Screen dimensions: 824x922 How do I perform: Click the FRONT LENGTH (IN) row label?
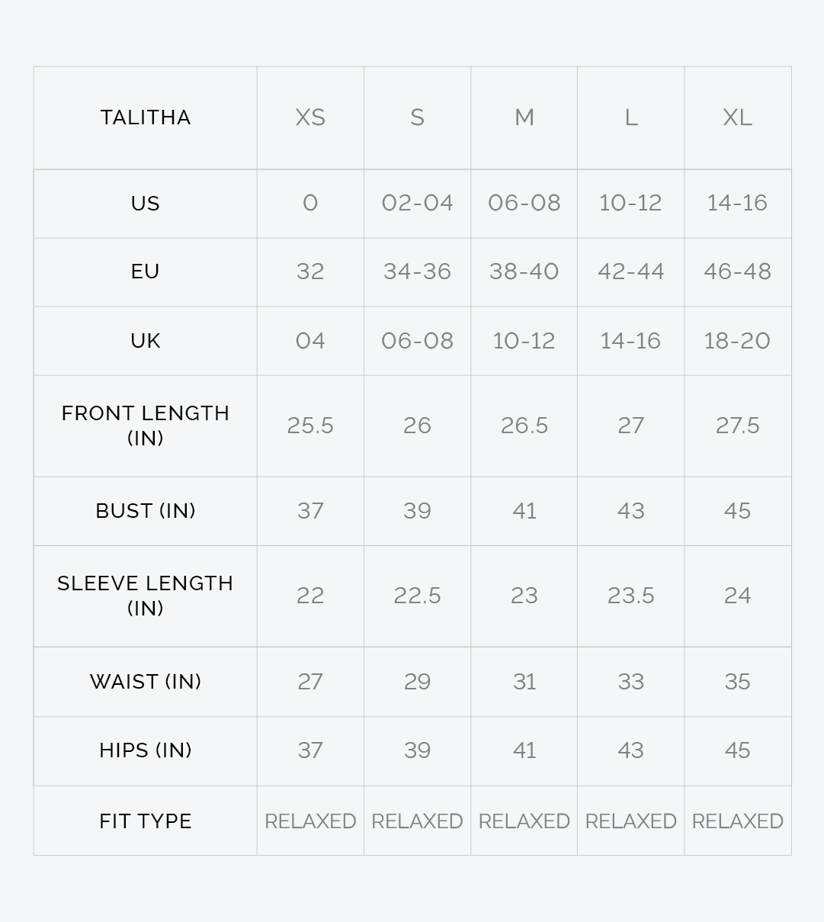tap(146, 426)
